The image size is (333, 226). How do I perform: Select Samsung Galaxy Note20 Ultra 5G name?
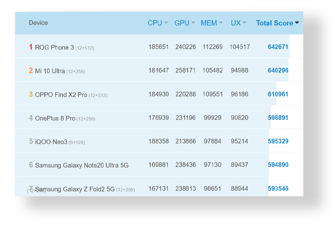pos(82,165)
